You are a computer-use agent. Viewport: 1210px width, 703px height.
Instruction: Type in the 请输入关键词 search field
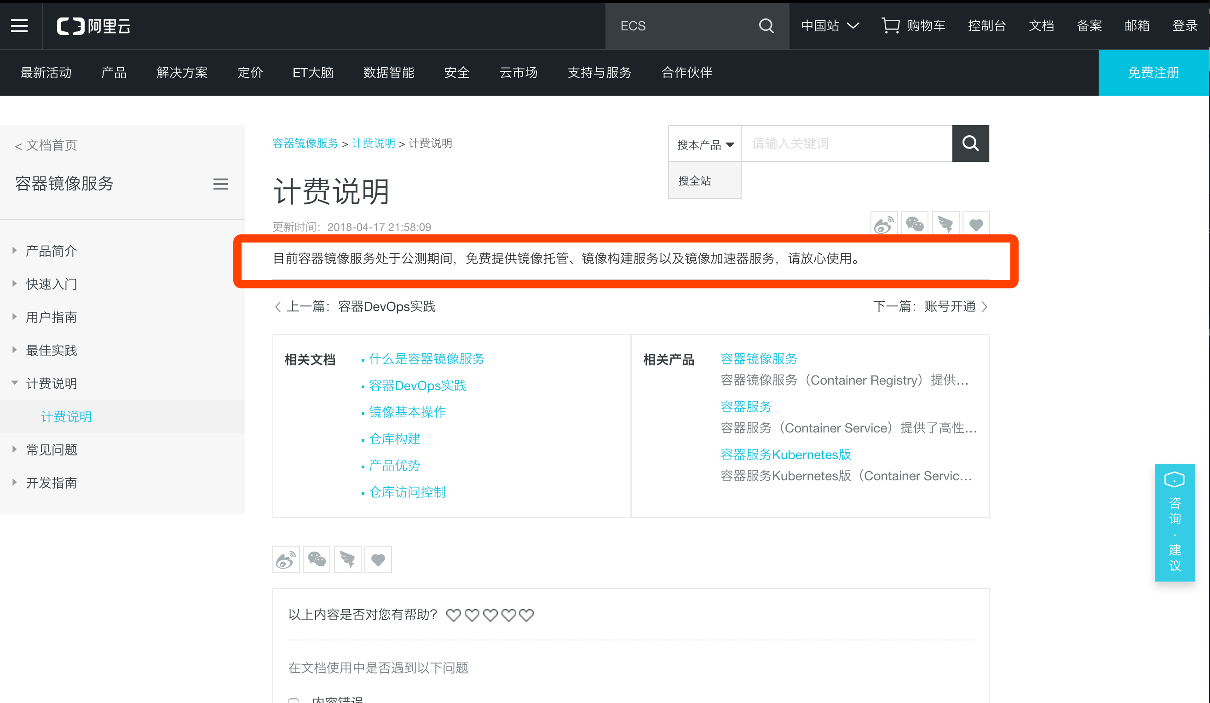pyautogui.click(x=846, y=144)
